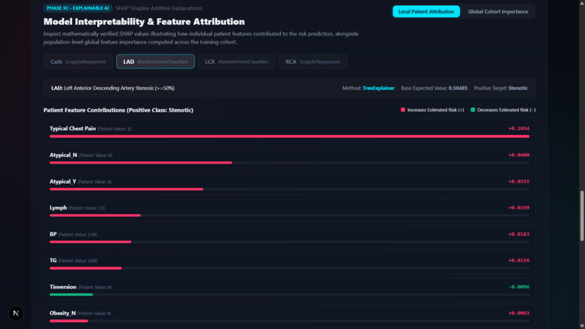585x329 pixels.
Task: Switch to Local Patient Attribution view
Action: coord(426,12)
